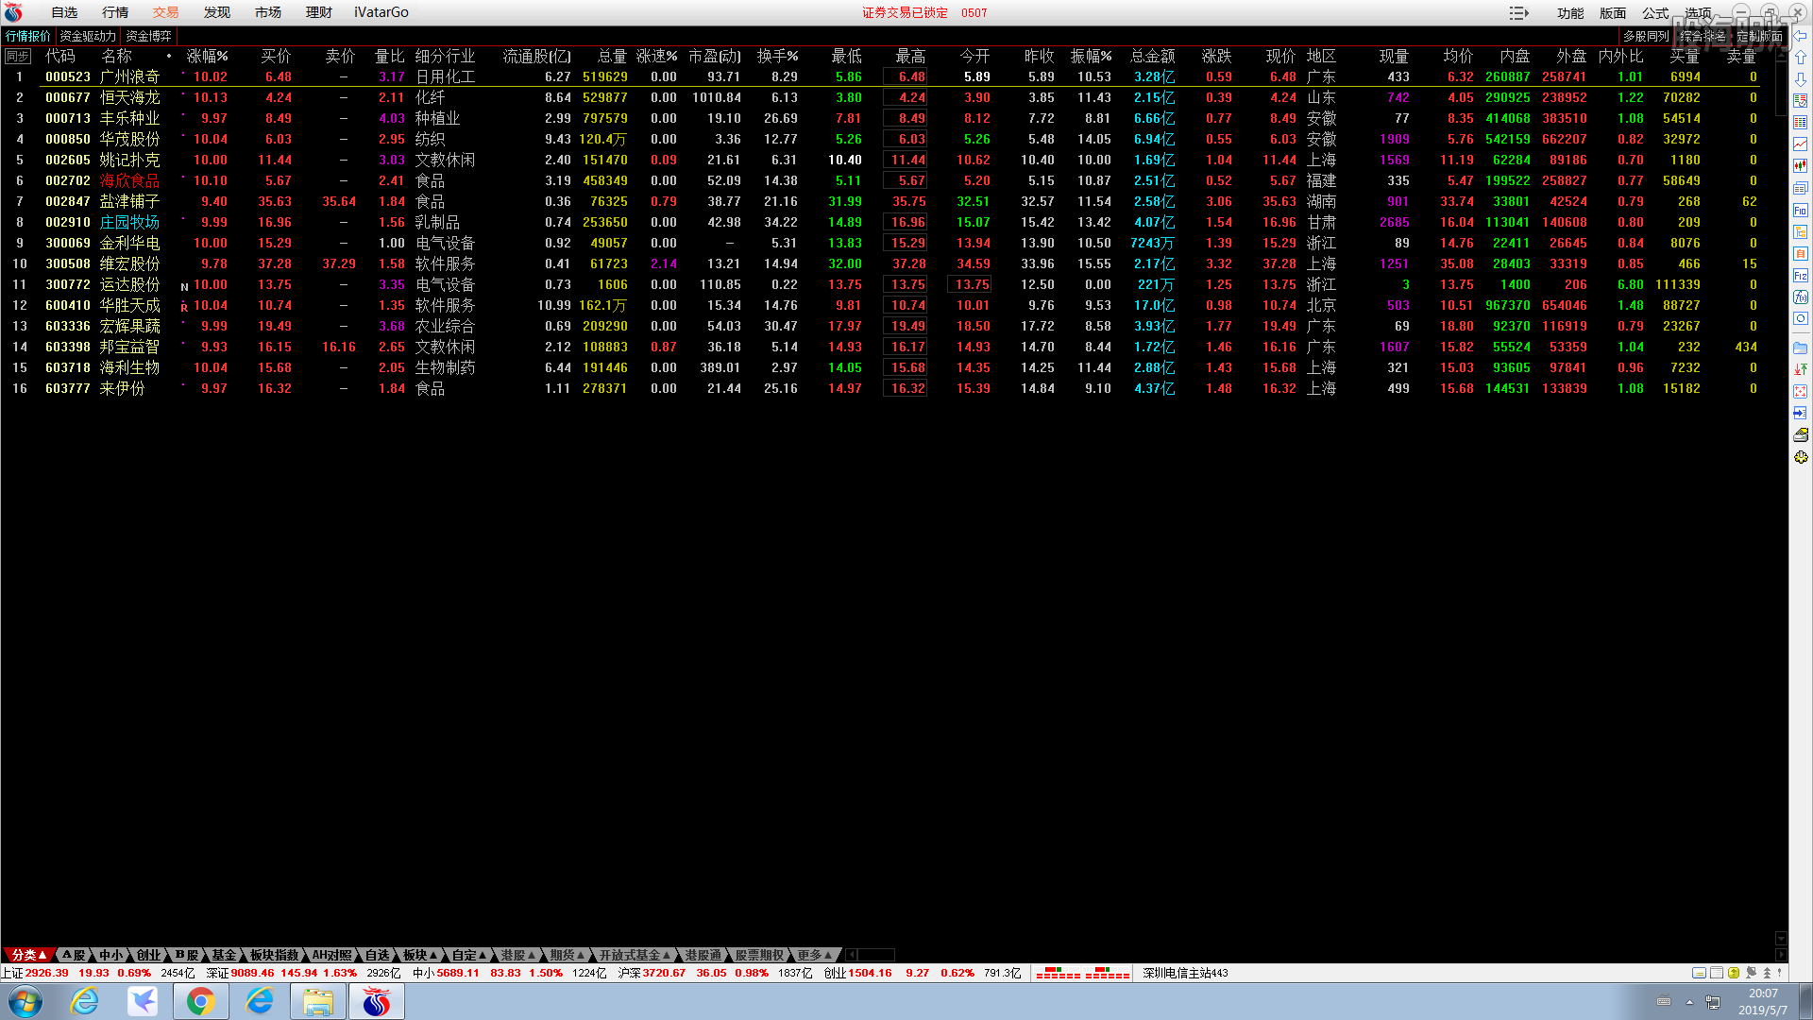
Task: Select the AH对照 bottom tab
Action: point(332,955)
